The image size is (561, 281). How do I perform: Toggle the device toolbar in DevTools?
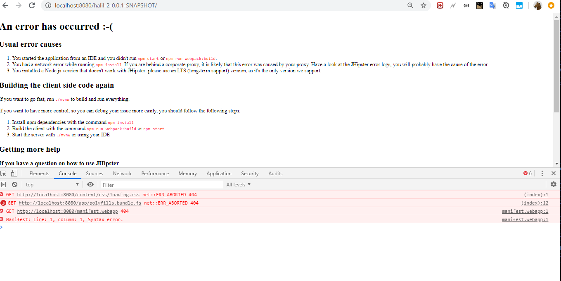pyautogui.click(x=14, y=174)
